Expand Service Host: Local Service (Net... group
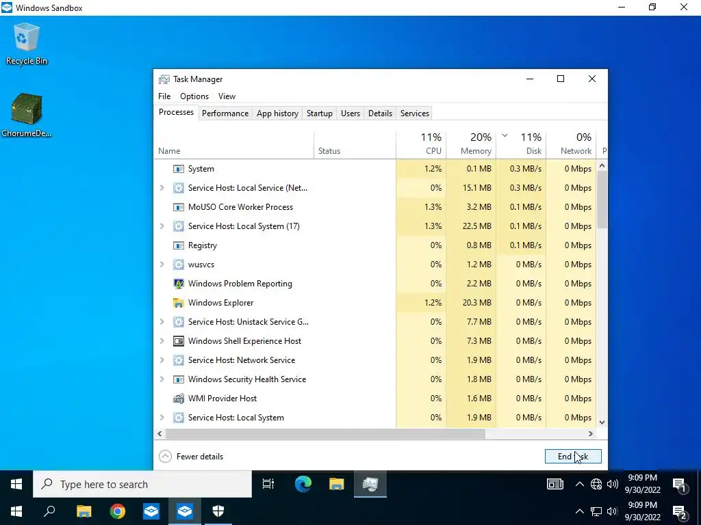The width and height of the screenshot is (701, 525). coord(162,188)
